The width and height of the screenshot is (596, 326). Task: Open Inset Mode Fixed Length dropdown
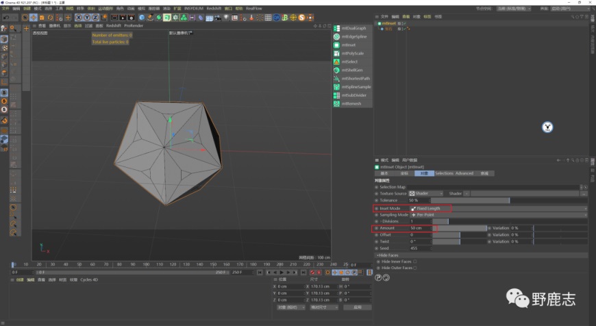[x=498, y=208]
